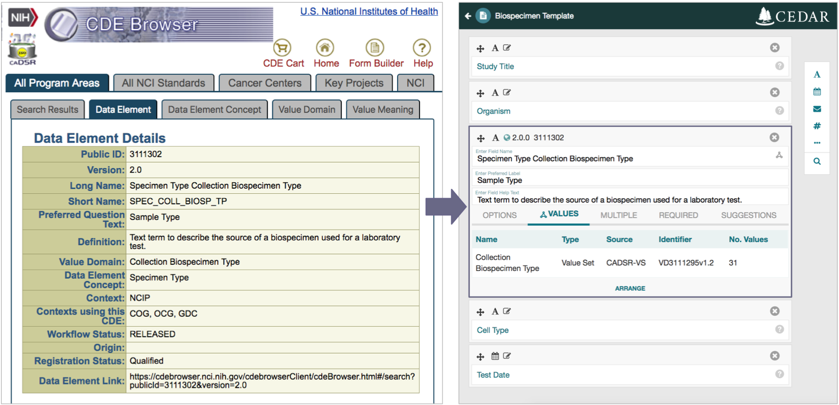Viewport: 839px width, 405px height.
Task: Open the REQUIRED settings tab
Action: click(678, 215)
